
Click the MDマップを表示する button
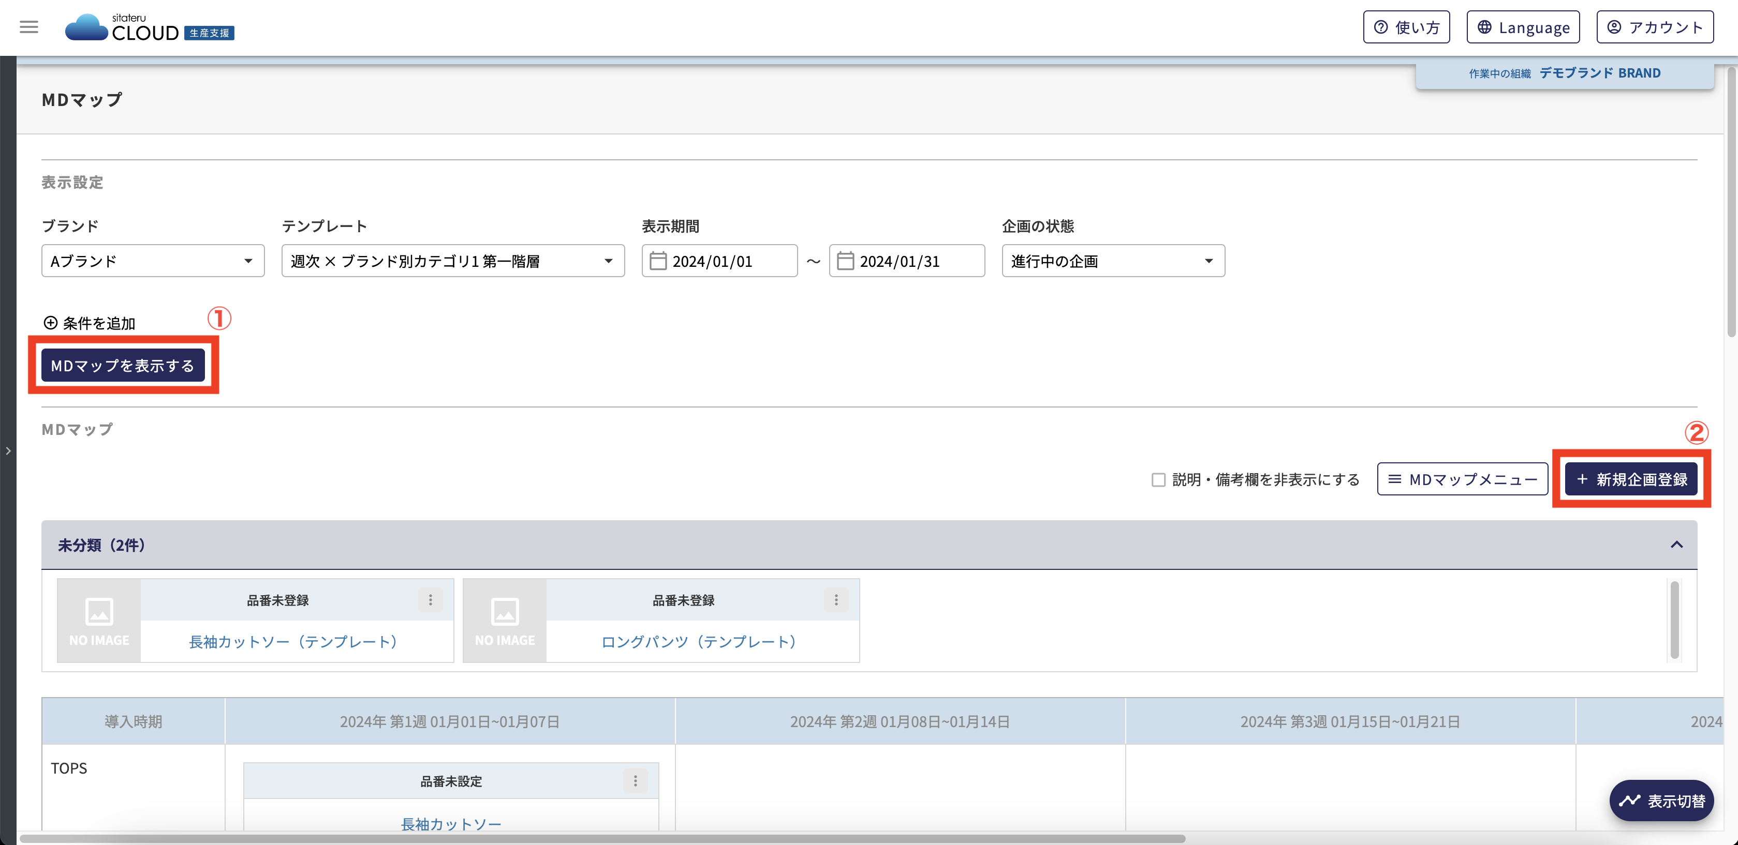click(x=123, y=366)
